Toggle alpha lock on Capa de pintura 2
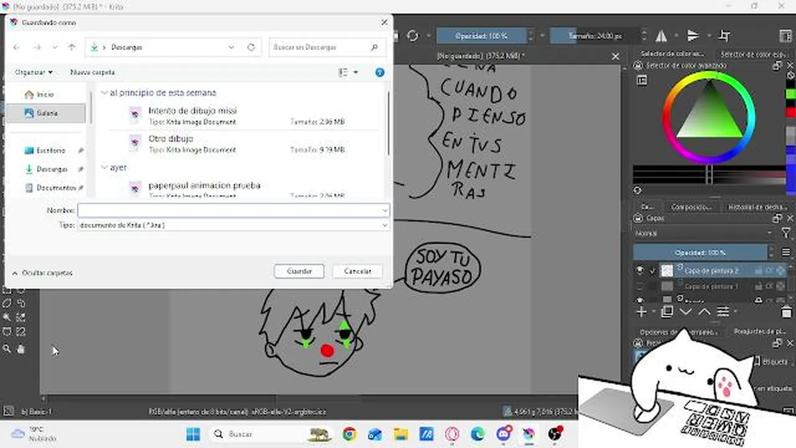 [x=769, y=271]
